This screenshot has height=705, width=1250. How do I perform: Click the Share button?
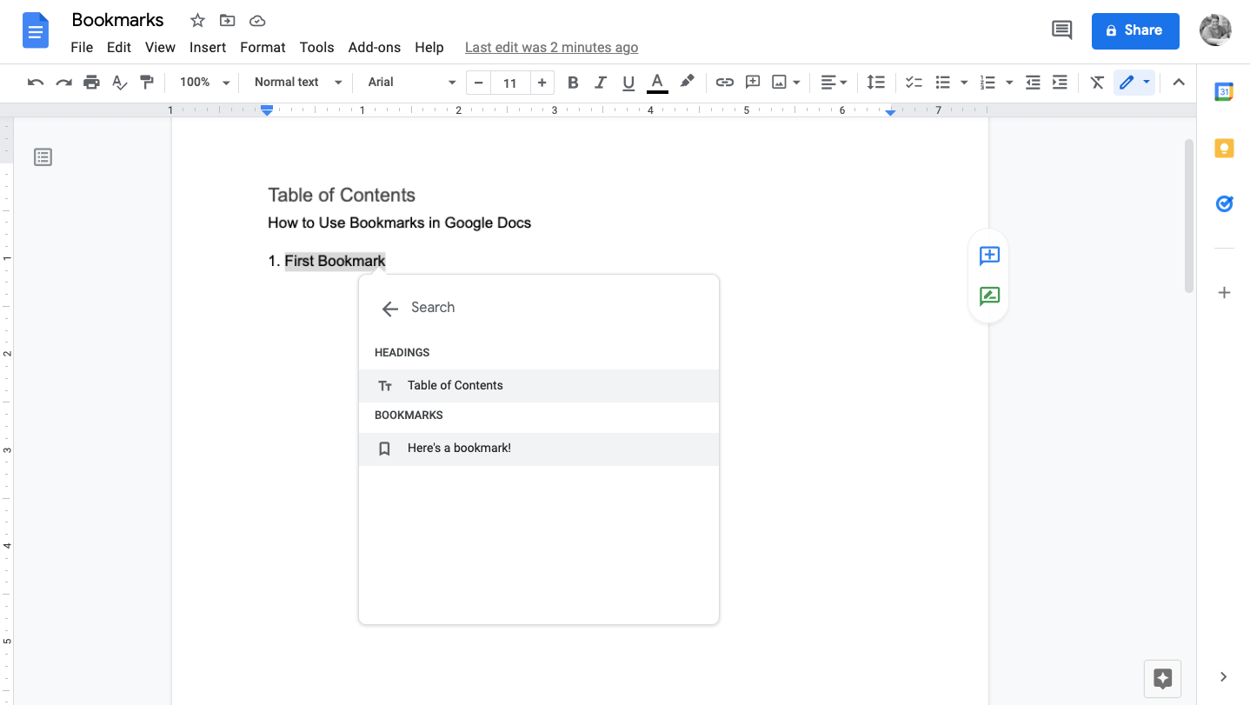tap(1135, 30)
